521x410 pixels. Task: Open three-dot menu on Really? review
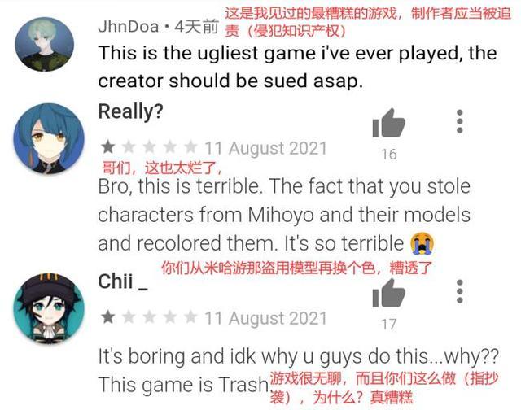pyautogui.click(x=459, y=121)
